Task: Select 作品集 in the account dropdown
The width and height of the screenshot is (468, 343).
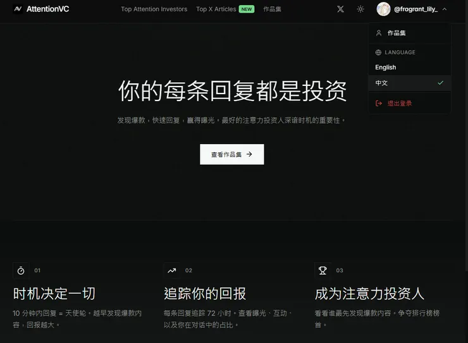Action: click(410, 33)
